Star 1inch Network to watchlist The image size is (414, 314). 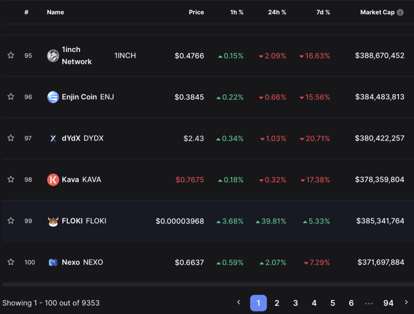point(11,55)
